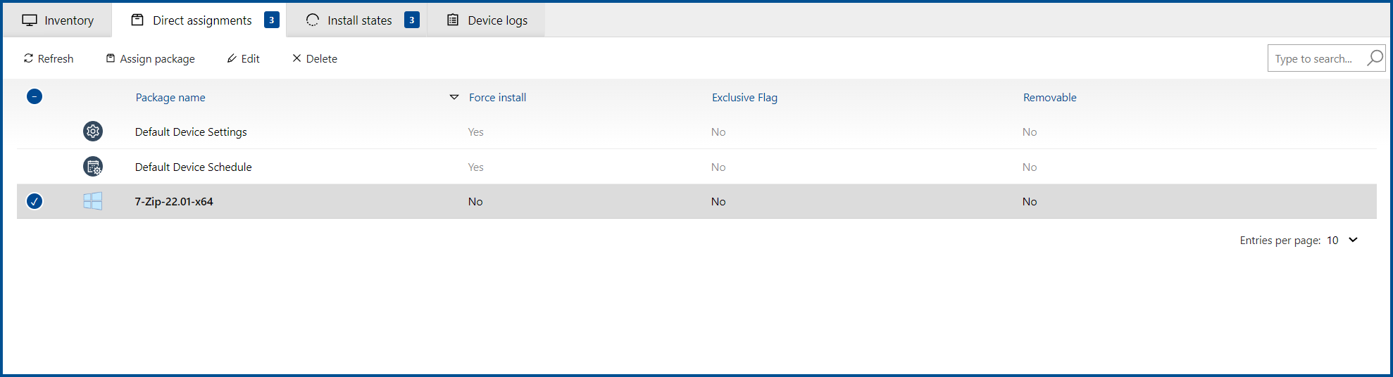The image size is (1393, 377).
Task: Switch to the Inventory tab
Action: (58, 20)
